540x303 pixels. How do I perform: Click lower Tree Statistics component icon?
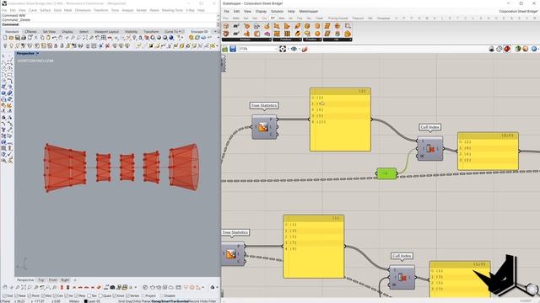pyautogui.click(x=230, y=254)
